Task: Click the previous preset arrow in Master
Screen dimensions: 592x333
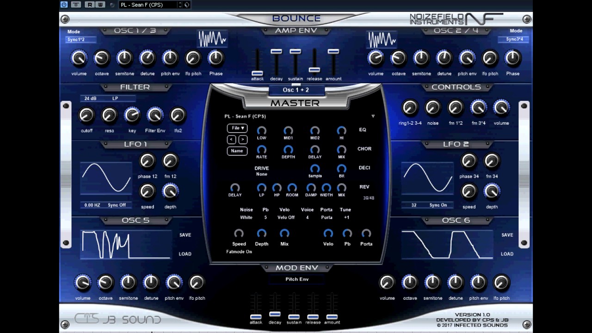Action: 232,139
